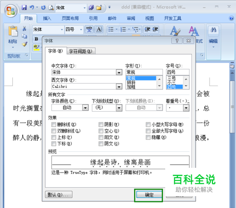
Task: Click the document vertical scrollbar thumb
Action: point(232,107)
